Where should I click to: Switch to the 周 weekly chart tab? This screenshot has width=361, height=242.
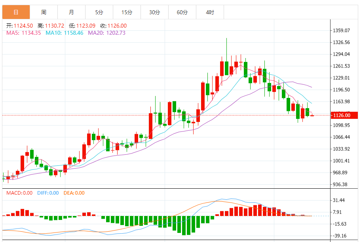click(44, 12)
